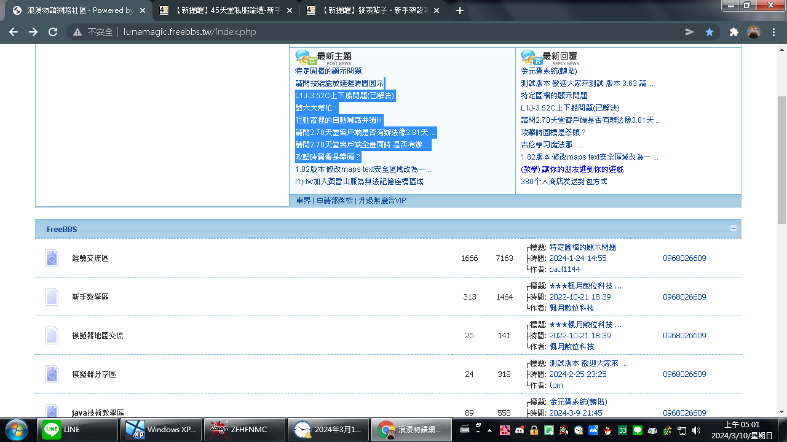The height and width of the screenshot is (442, 787).
Task: Open the 新手教學區 forum
Action: (x=90, y=297)
